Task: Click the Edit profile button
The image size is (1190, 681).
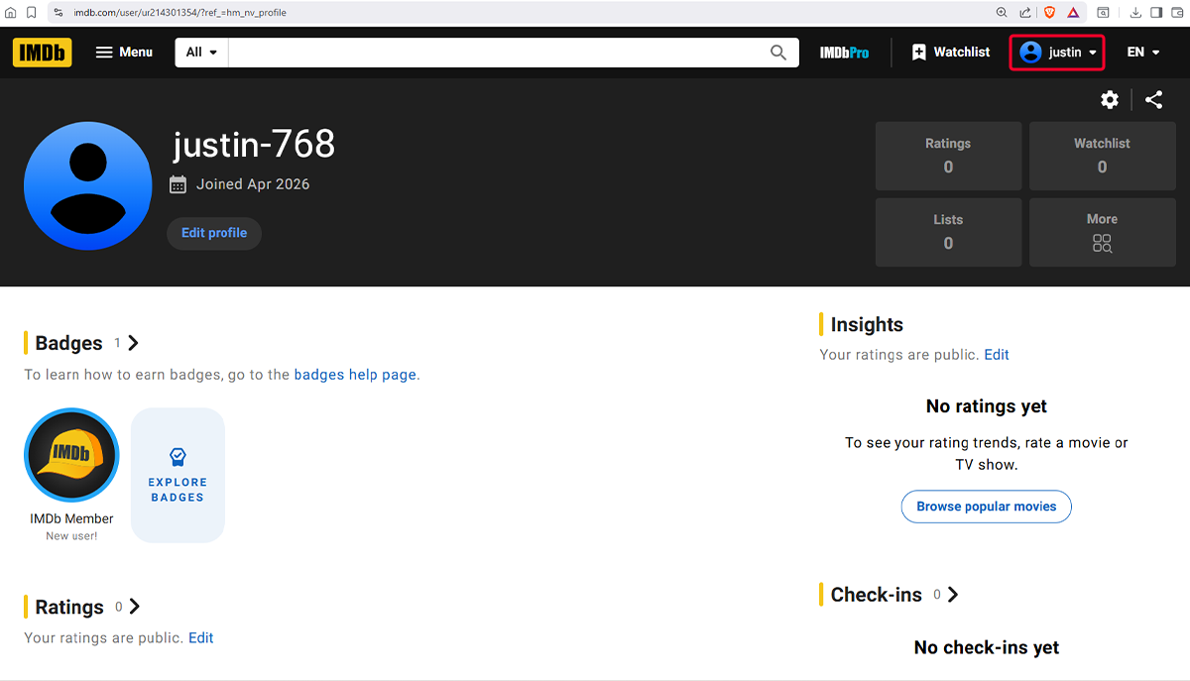Action: pos(214,233)
